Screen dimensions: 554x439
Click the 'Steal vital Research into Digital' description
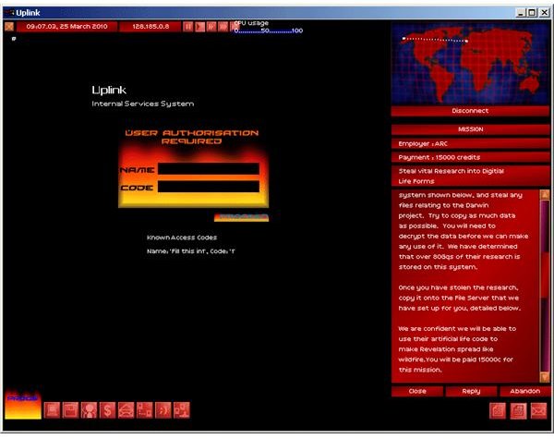click(470, 177)
